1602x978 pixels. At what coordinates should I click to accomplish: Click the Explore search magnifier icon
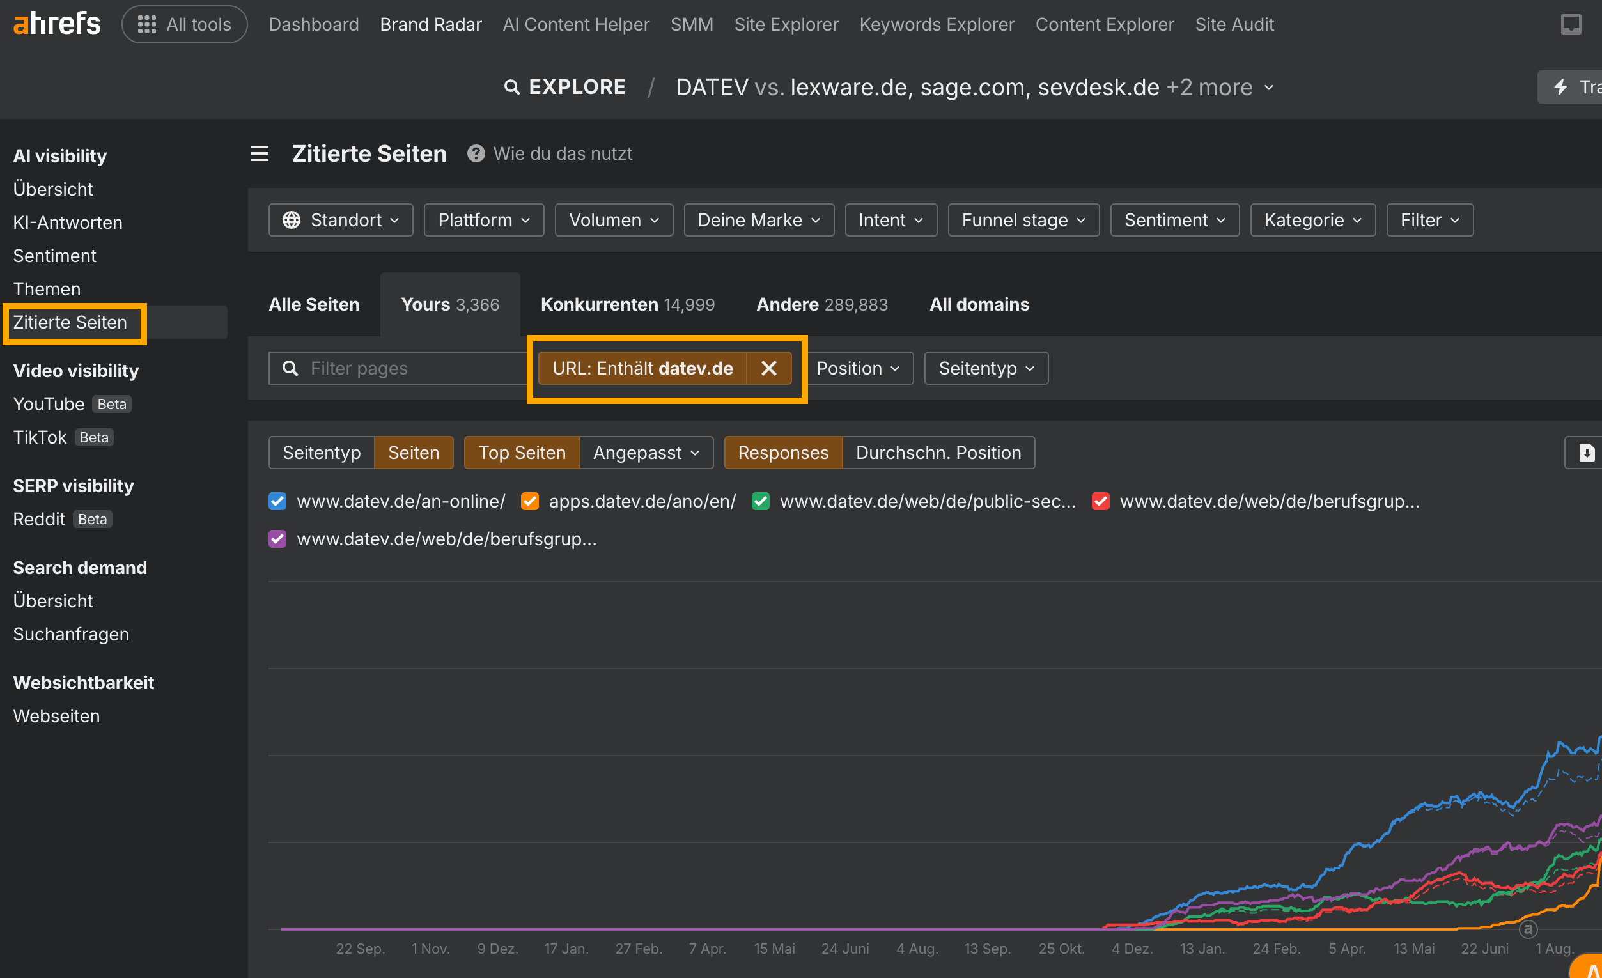pos(512,87)
